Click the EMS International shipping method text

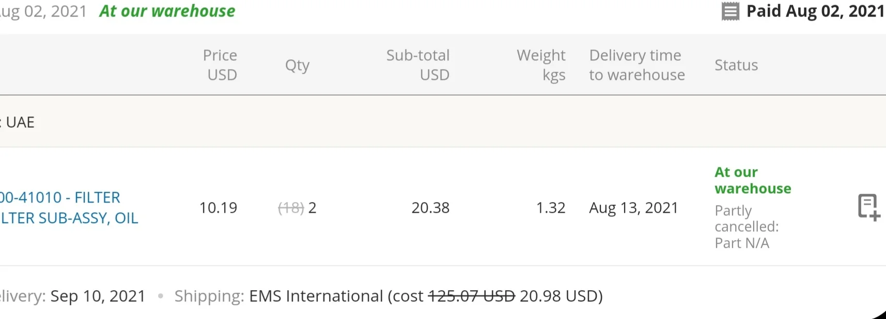coord(316,296)
